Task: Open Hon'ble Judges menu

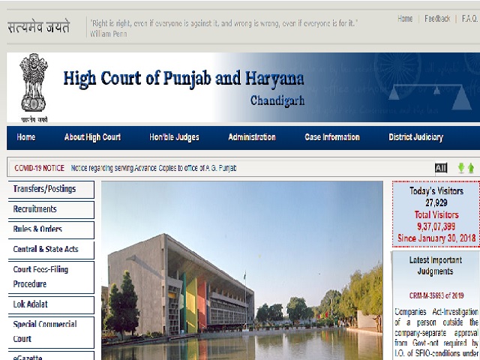Action: point(174,137)
